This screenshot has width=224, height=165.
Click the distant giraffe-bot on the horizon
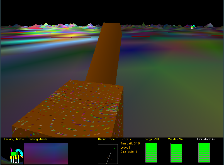(x=193, y=27)
